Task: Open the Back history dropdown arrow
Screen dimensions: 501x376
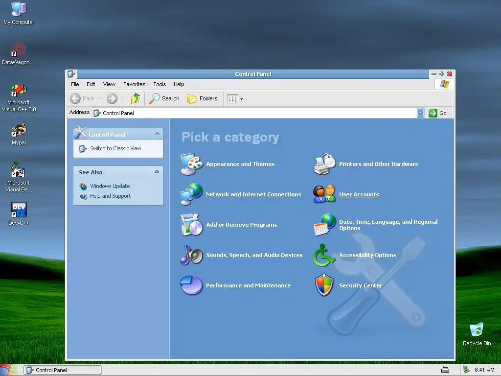Action: (x=100, y=98)
